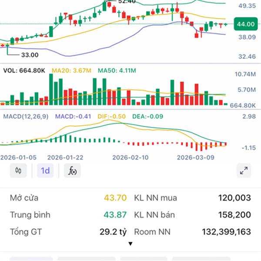Open the candlestick chart type selector
This screenshot has height=261, width=261.
pyautogui.click(x=18, y=171)
